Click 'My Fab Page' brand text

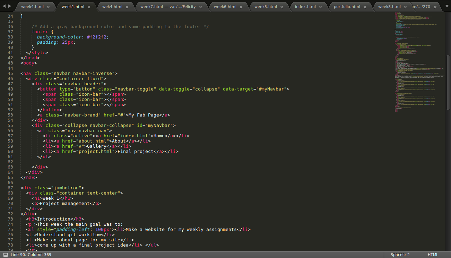[x=144, y=115]
